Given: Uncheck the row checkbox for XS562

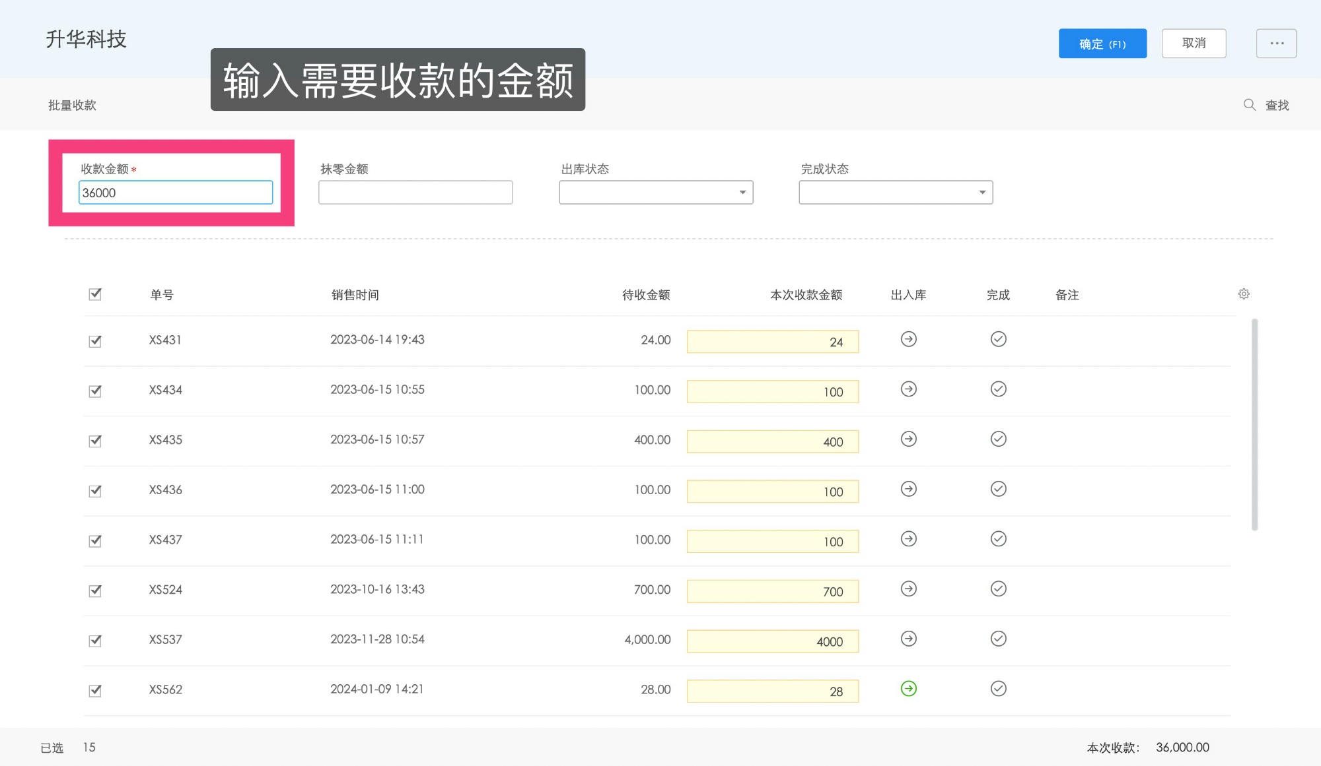Looking at the screenshot, I should pos(95,689).
